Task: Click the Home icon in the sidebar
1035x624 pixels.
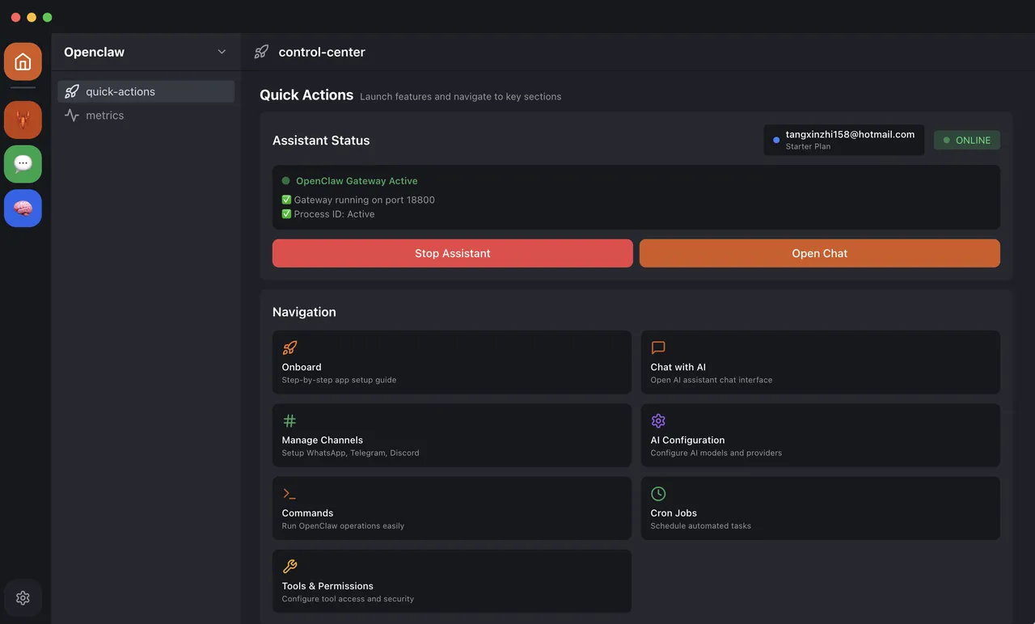Action: coord(23,61)
